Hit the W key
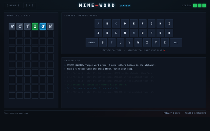Screen dimensions: 210x131 (x=138, y=42)
